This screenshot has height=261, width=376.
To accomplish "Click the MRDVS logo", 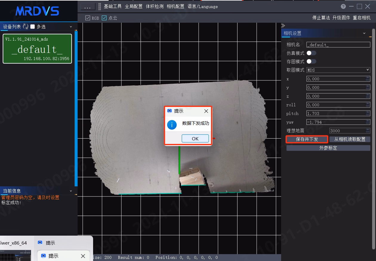I will tap(37, 11).
